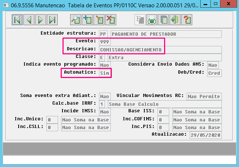
Task: Click Inc.CSLL Nao Soma na Base field
Action: (86, 128)
